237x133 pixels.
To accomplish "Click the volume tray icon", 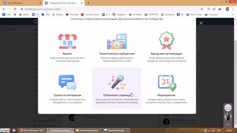I will pyautogui.click(x=213, y=130).
